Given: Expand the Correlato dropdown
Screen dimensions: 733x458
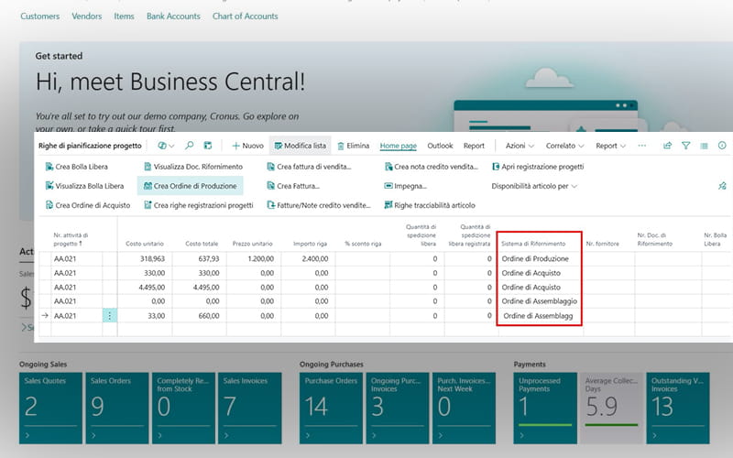Looking at the screenshot, I should 564,146.
